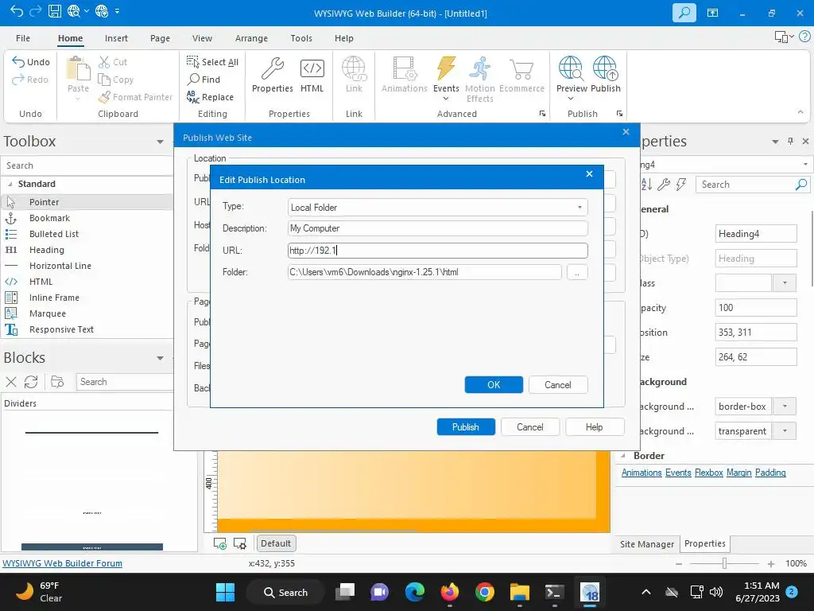Click the zoom out minus button
Screen dimensions: 814x611
point(679,564)
